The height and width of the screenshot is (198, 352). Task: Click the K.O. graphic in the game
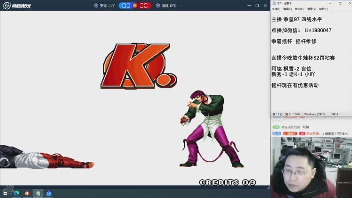(x=139, y=66)
